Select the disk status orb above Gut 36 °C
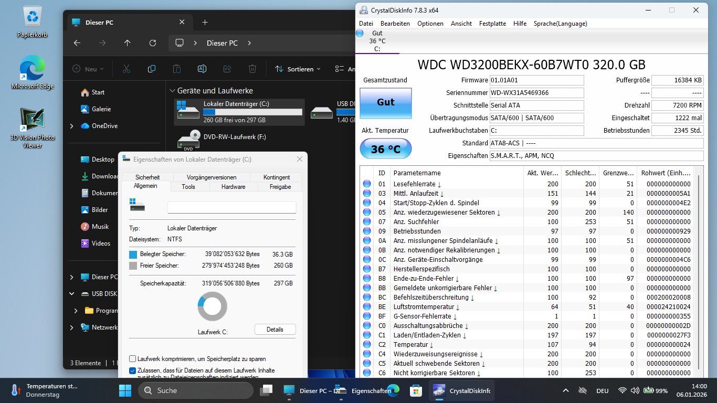 pyautogui.click(x=360, y=33)
